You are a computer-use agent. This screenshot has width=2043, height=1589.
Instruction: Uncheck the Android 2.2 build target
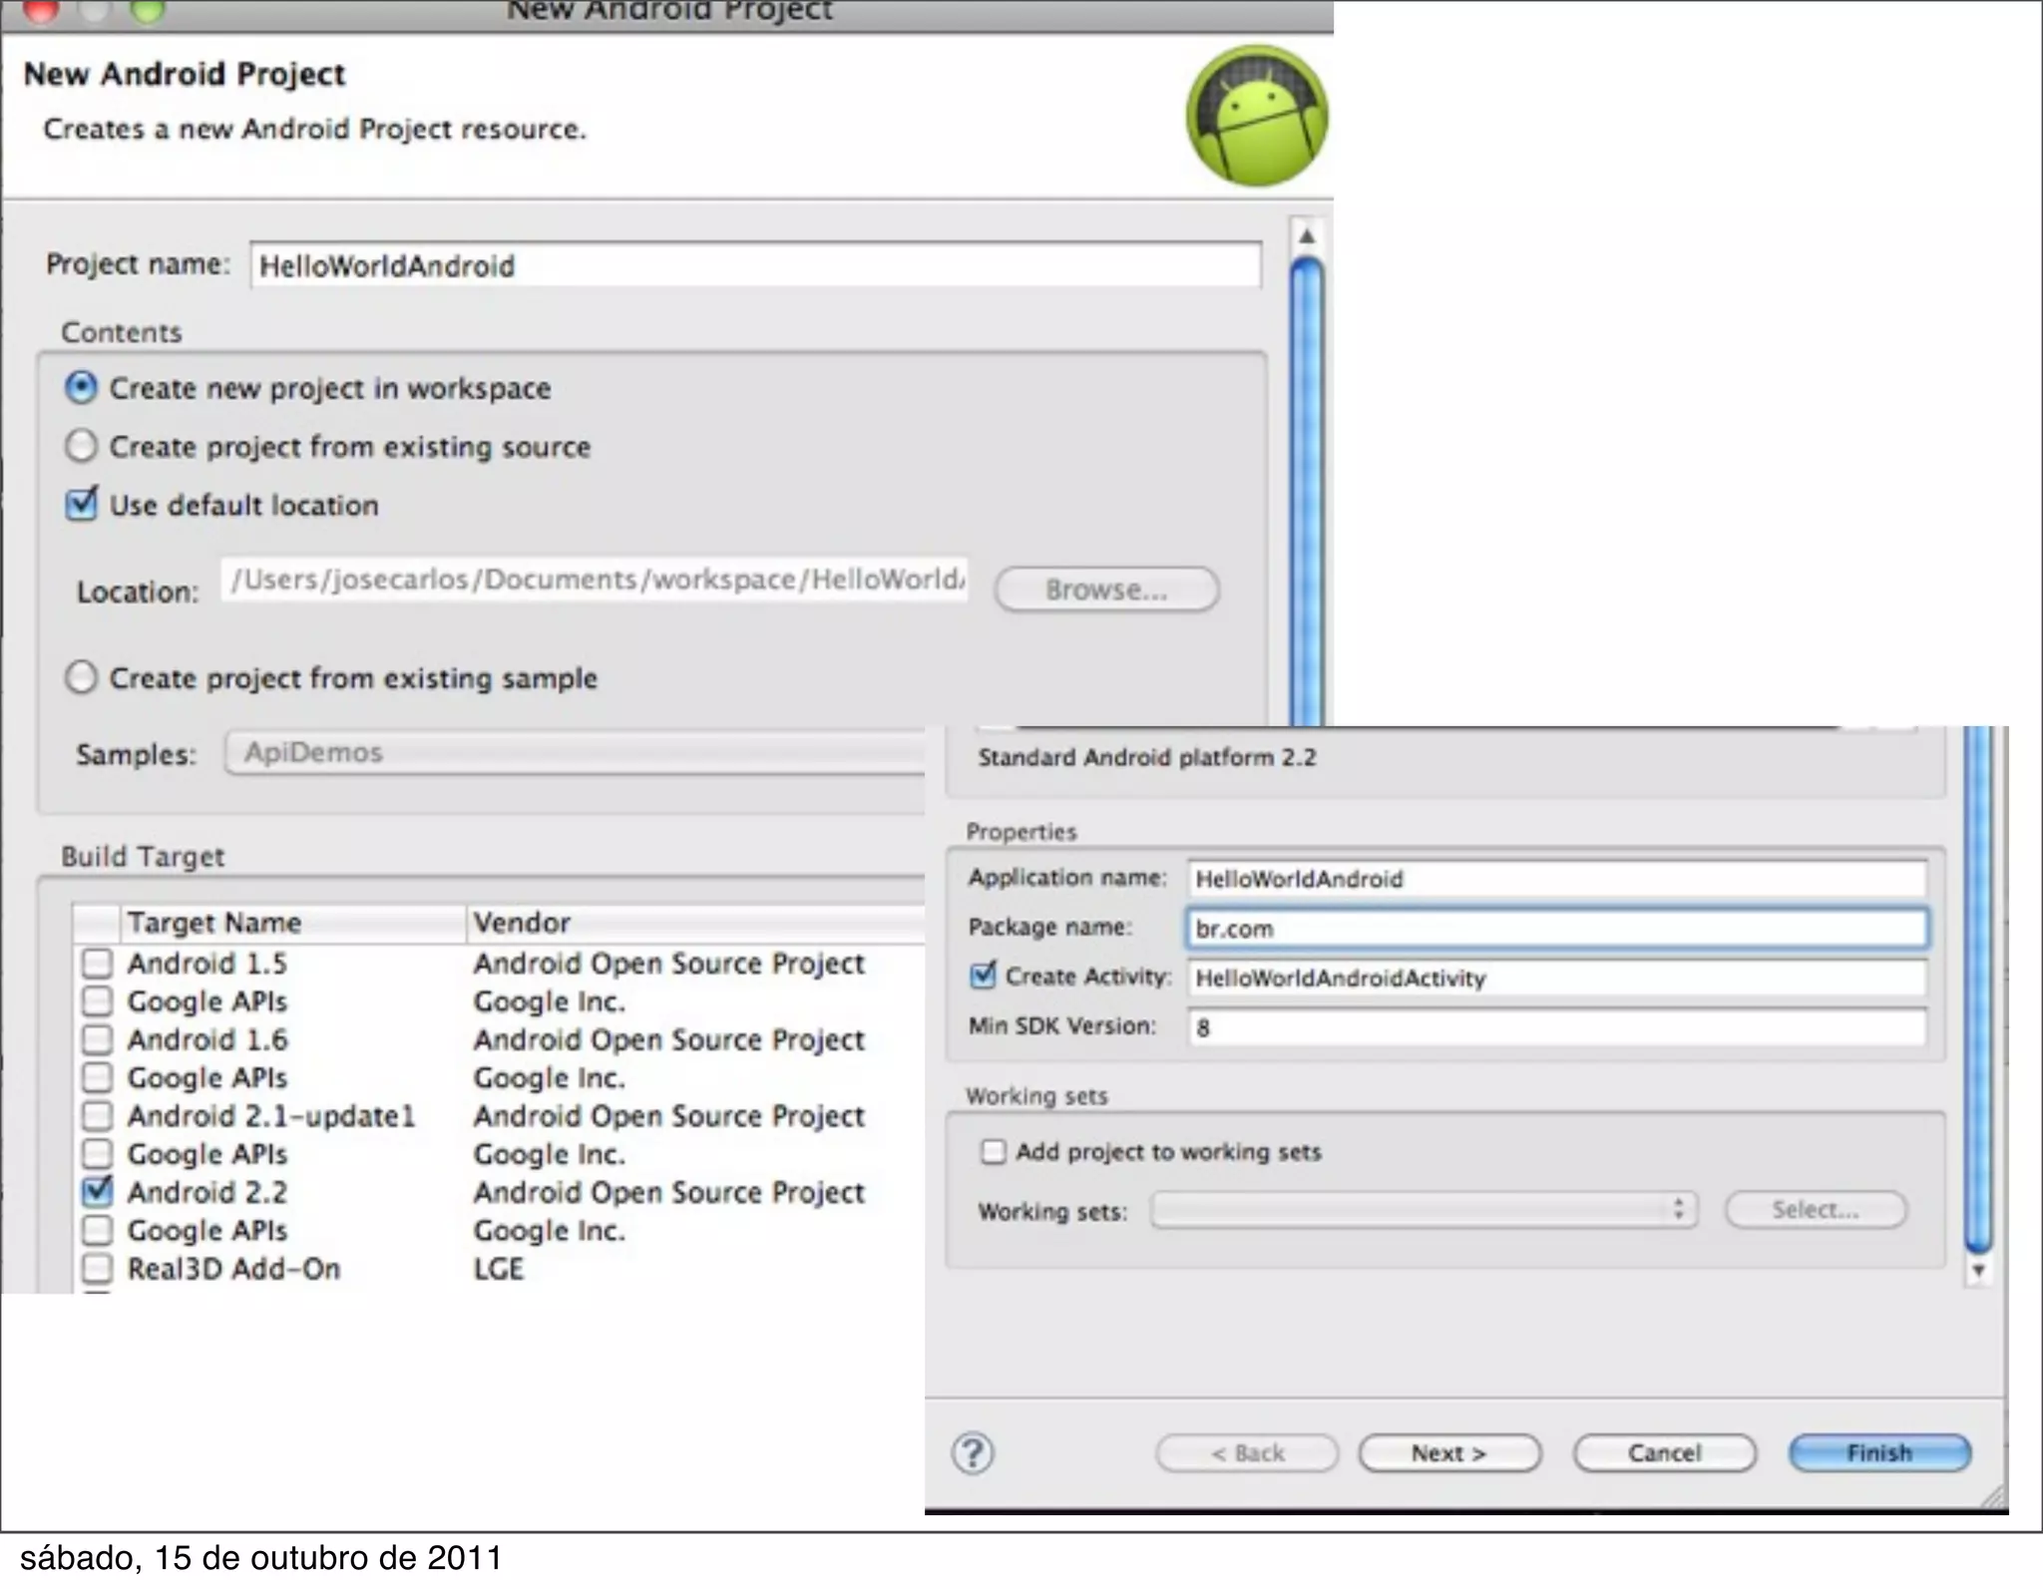click(x=98, y=1191)
